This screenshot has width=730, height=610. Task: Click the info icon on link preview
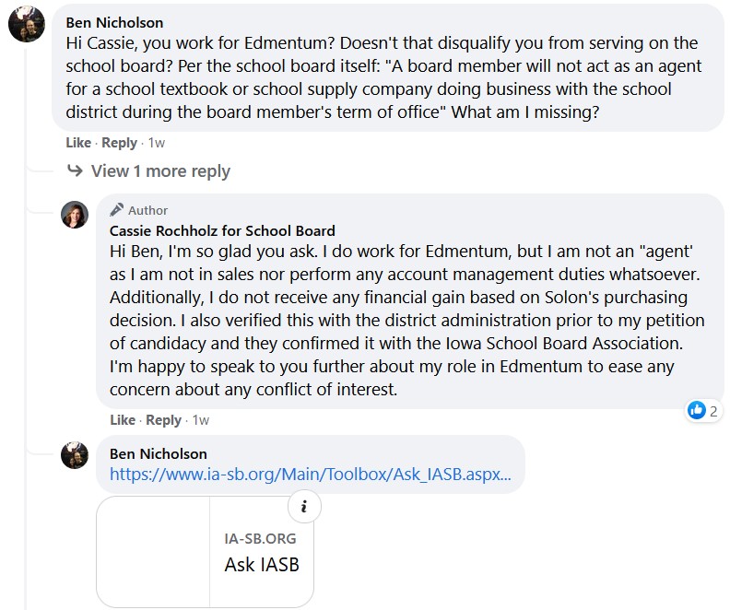pyautogui.click(x=304, y=506)
